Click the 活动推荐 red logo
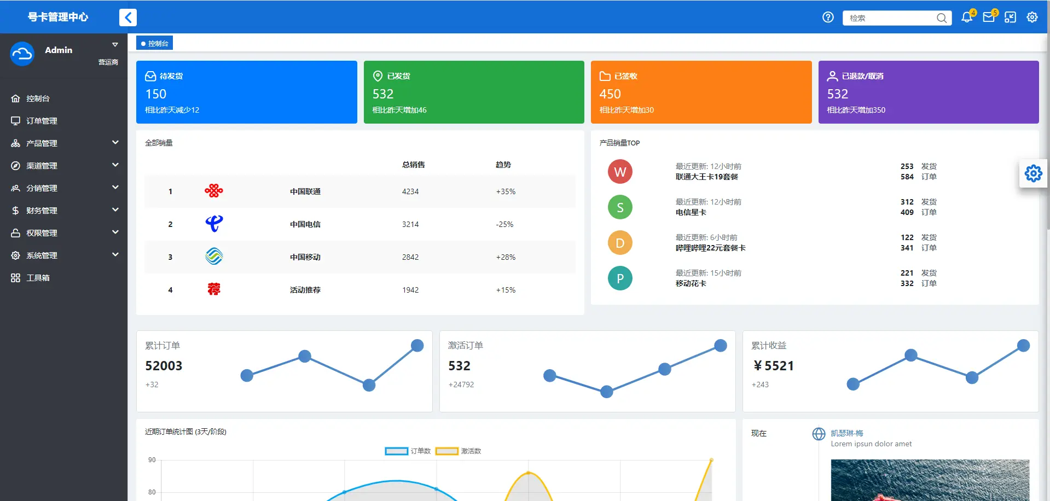 point(214,289)
